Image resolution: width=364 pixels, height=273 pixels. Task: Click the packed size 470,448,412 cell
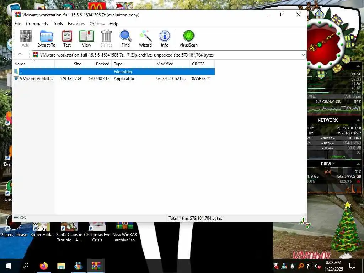pyautogui.click(x=99, y=79)
